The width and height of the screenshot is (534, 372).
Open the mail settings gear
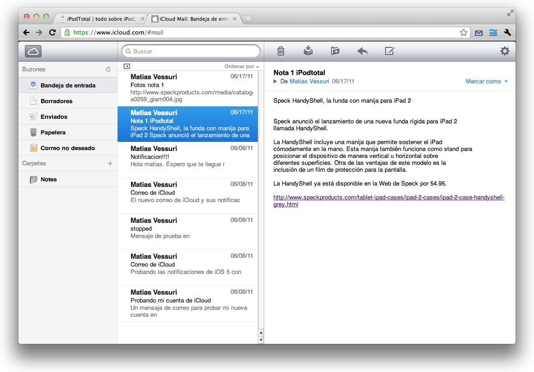point(504,51)
